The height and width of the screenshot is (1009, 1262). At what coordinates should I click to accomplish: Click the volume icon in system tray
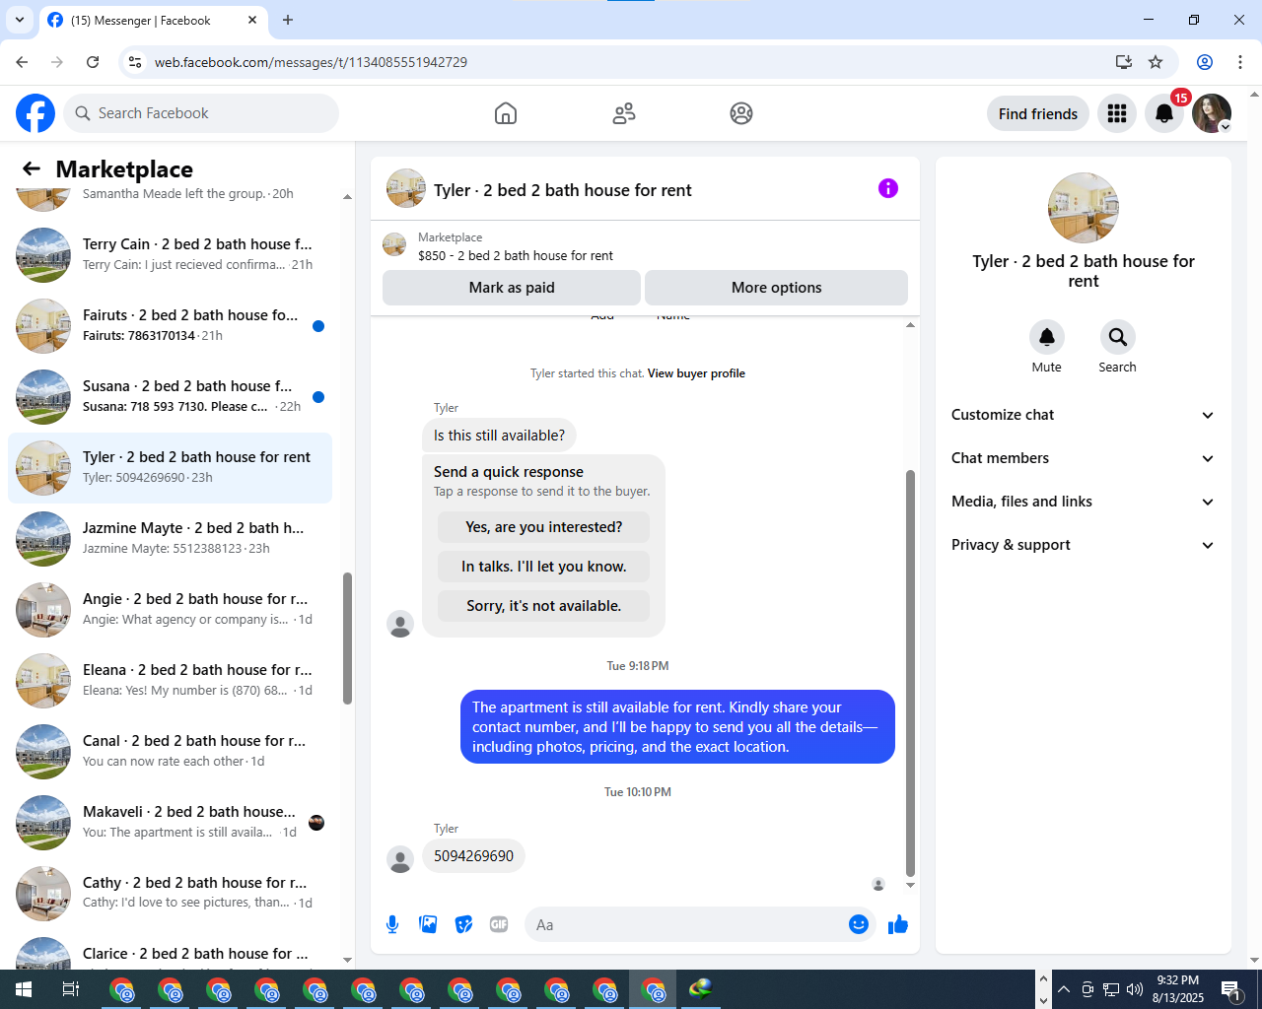[1135, 989]
